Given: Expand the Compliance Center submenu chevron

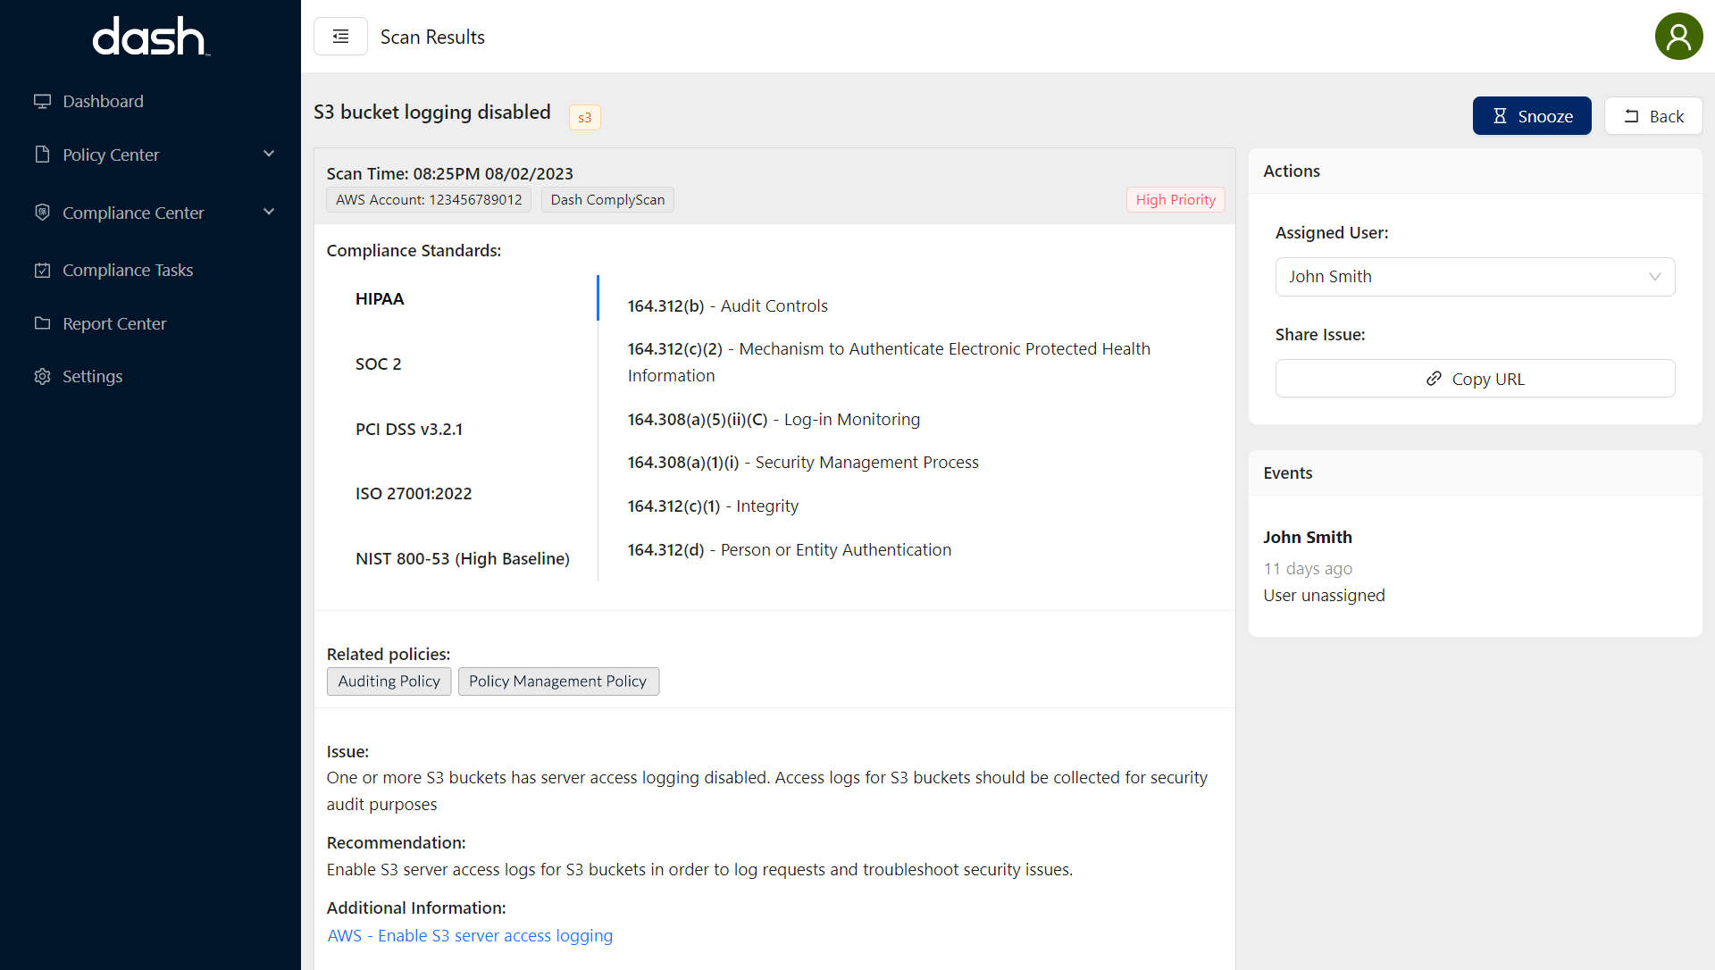Looking at the screenshot, I should [x=269, y=212].
